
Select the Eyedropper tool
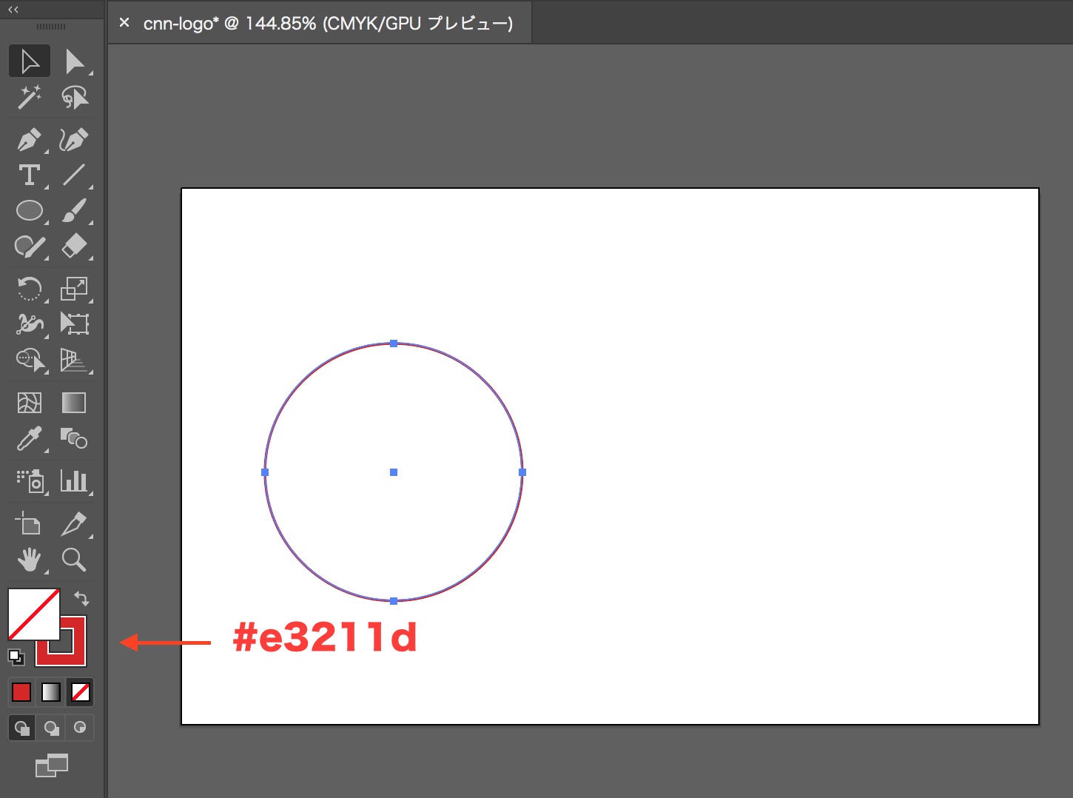[x=30, y=439]
